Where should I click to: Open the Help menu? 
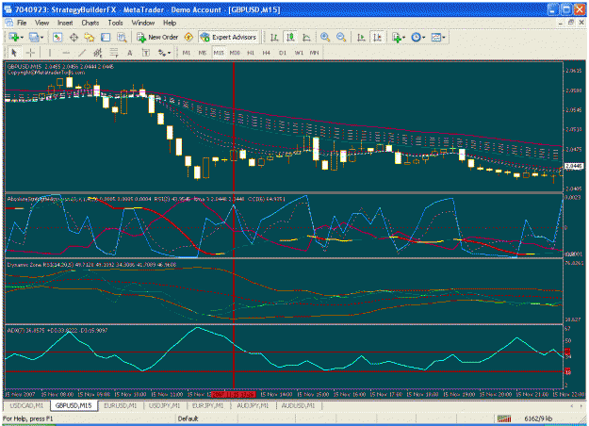coord(170,23)
